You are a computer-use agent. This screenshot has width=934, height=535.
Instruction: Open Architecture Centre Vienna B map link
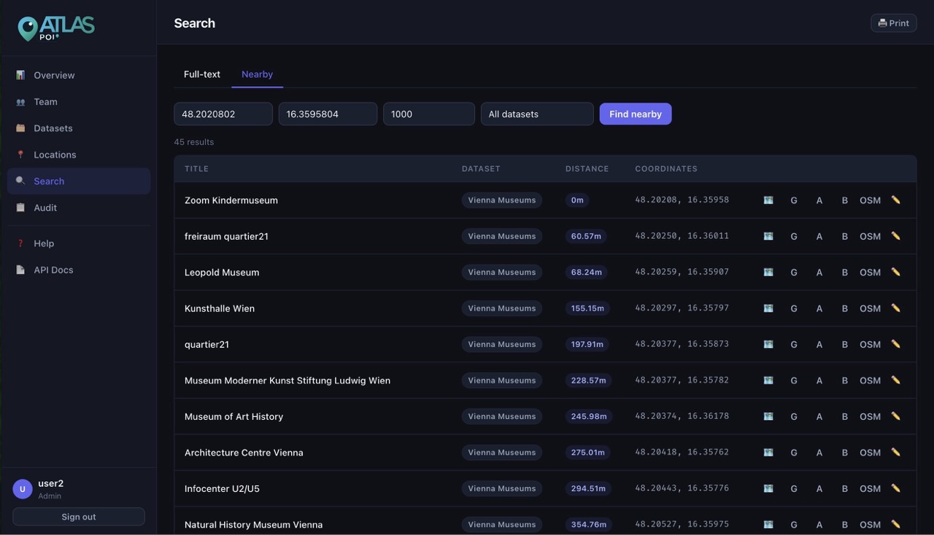tap(845, 453)
